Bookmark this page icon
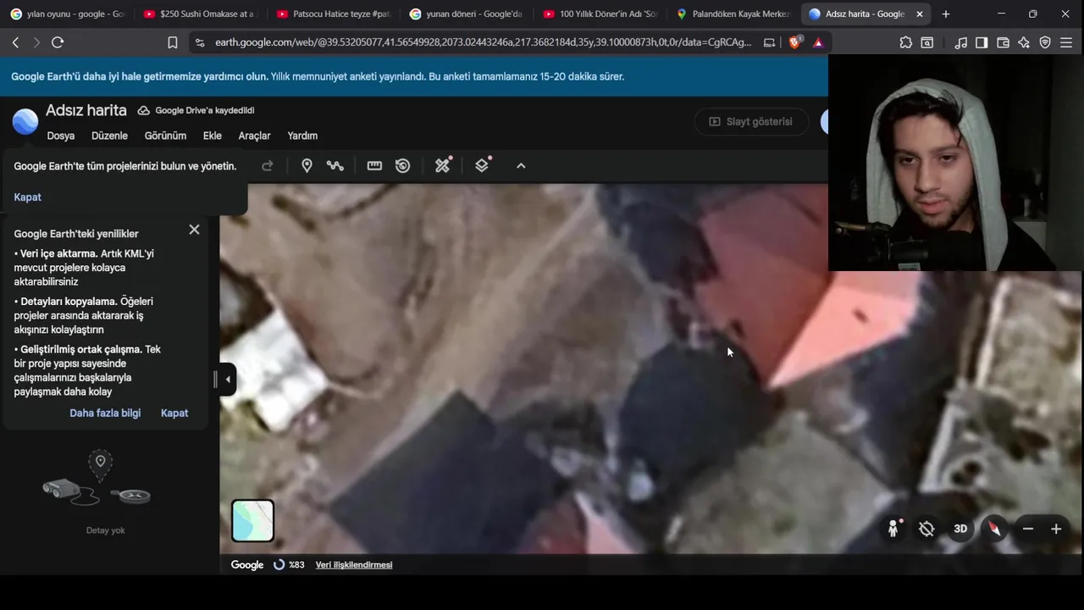 click(x=173, y=42)
